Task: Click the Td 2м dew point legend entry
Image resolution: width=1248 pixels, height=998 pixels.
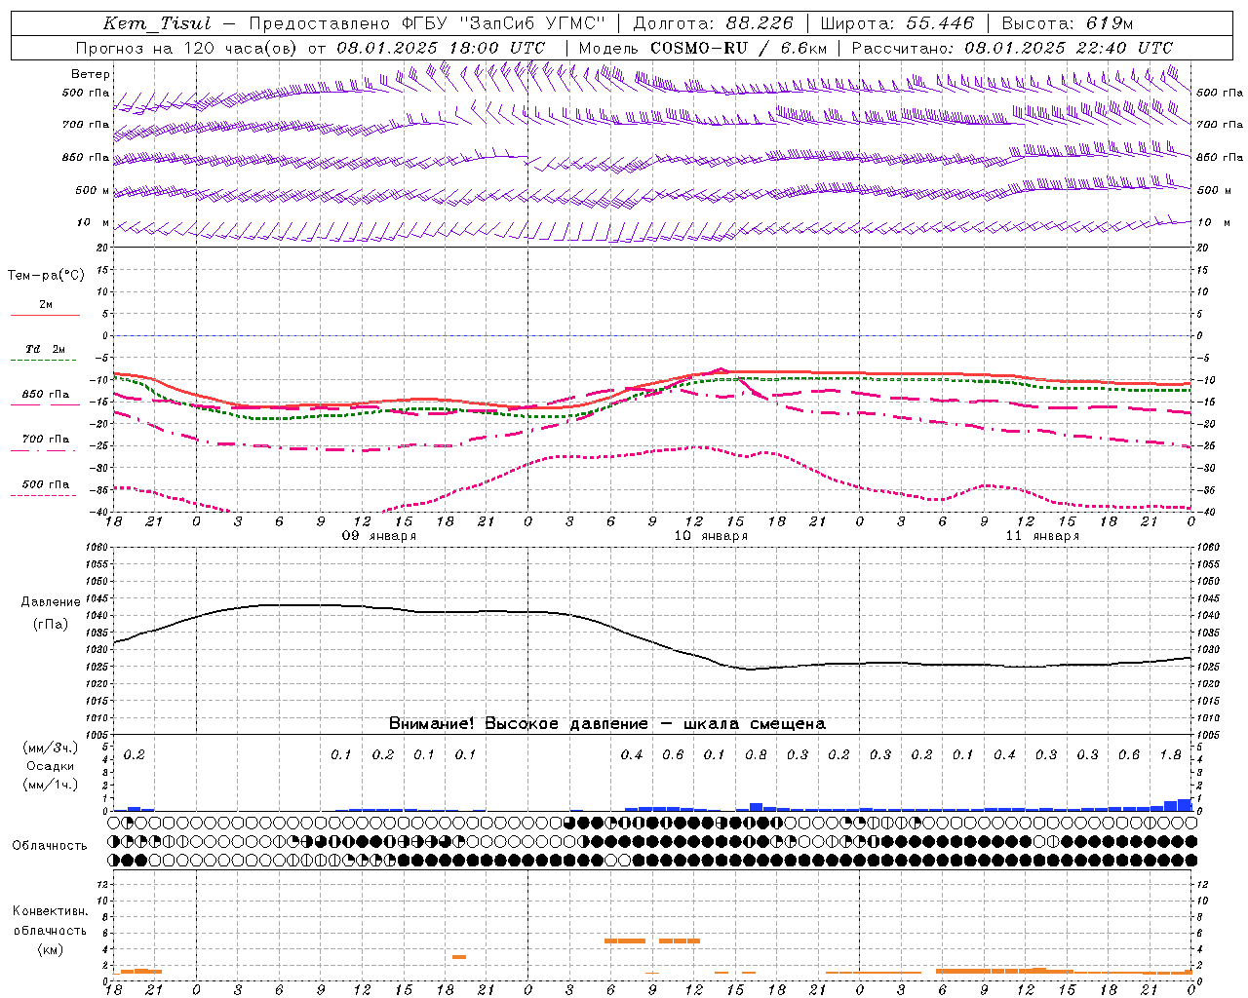Action: (46, 349)
